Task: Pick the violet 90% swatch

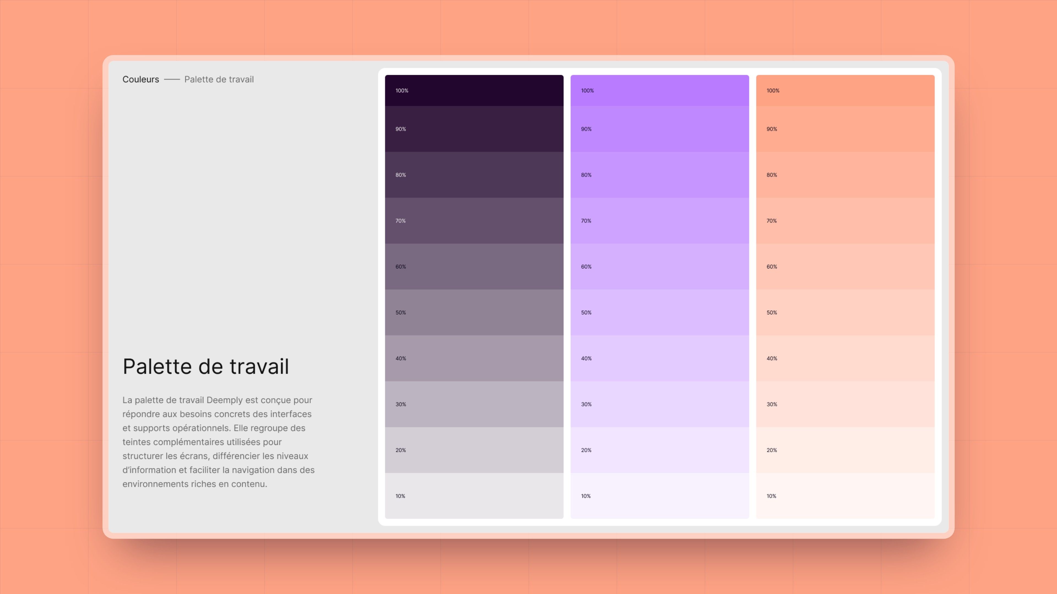Action: pos(660,129)
